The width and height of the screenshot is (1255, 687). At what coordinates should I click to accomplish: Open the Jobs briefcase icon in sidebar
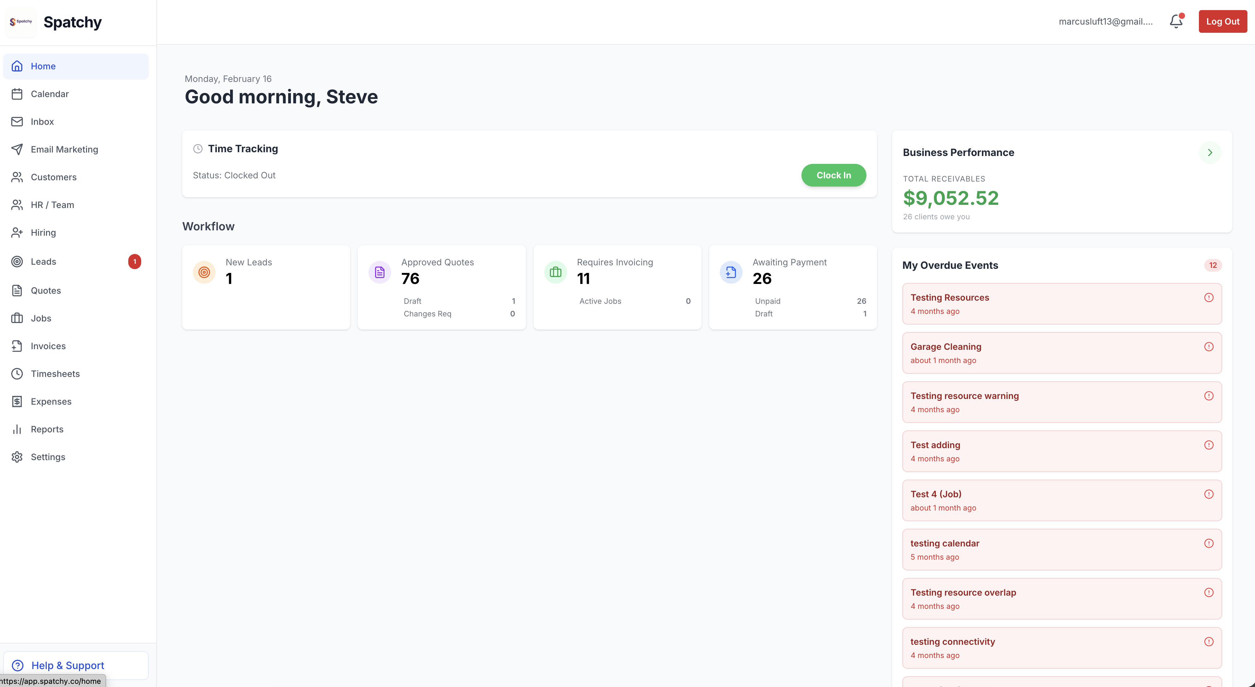17,319
